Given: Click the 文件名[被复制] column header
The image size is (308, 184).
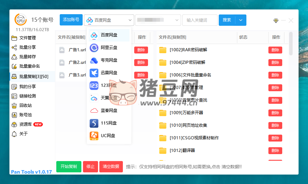Looking at the screenshot, I should [x=72, y=37].
